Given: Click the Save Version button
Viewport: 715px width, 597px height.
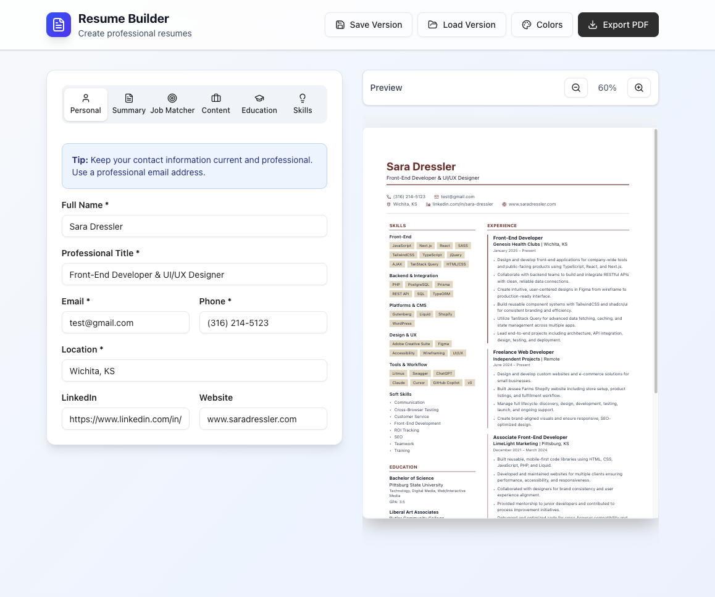Looking at the screenshot, I should tap(368, 25).
